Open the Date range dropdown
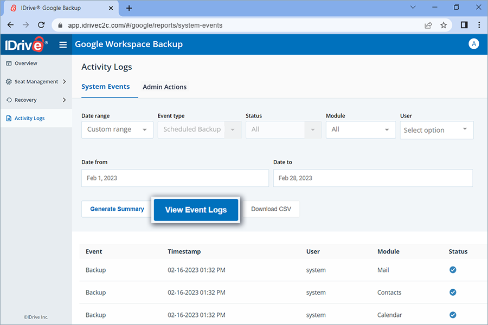Image resolution: width=488 pixels, height=325 pixels. [117, 129]
